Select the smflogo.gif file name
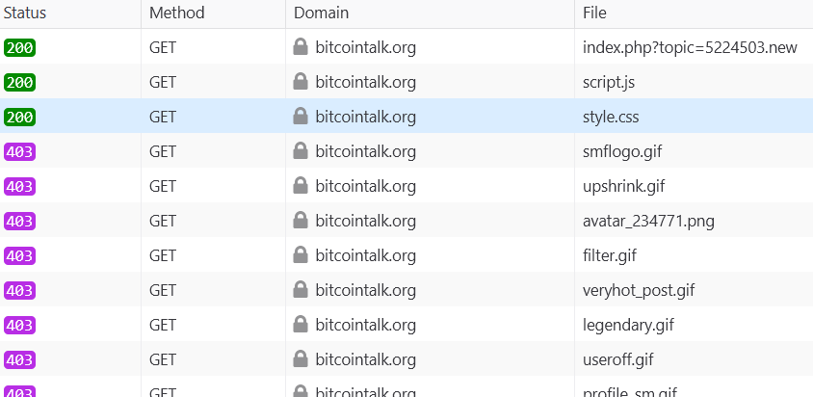 pos(622,152)
